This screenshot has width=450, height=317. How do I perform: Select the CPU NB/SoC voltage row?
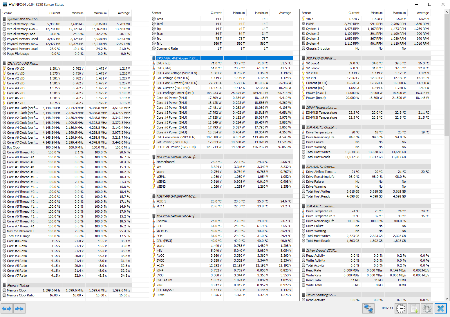(x=222, y=290)
